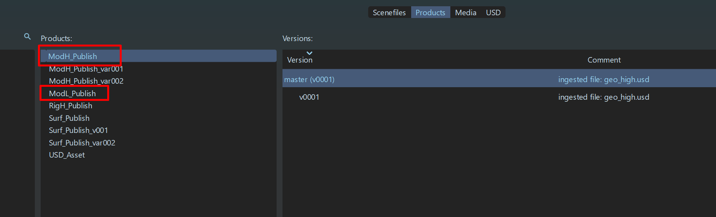Choose the Surf_Publish_v001 product
The width and height of the screenshot is (716, 217).
(78, 130)
